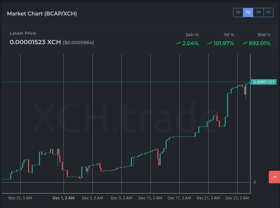This screenshot has width=280, height=208.
Task: Switch to the 1D timeframe
Action: 238,12
